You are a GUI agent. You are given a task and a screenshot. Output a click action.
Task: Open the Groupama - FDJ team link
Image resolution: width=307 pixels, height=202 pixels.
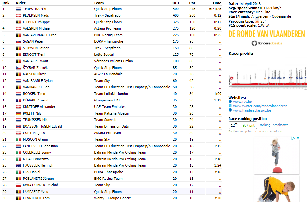107,101
